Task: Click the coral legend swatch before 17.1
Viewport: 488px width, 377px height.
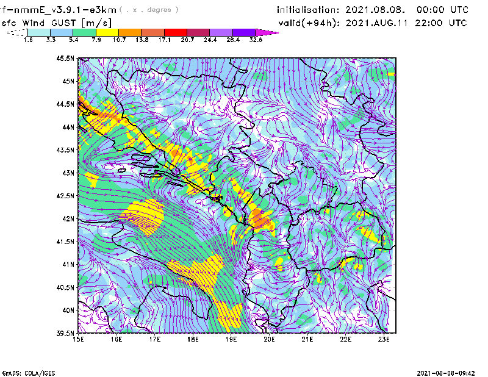Action: pyautogui.click(x=153, y=32)
